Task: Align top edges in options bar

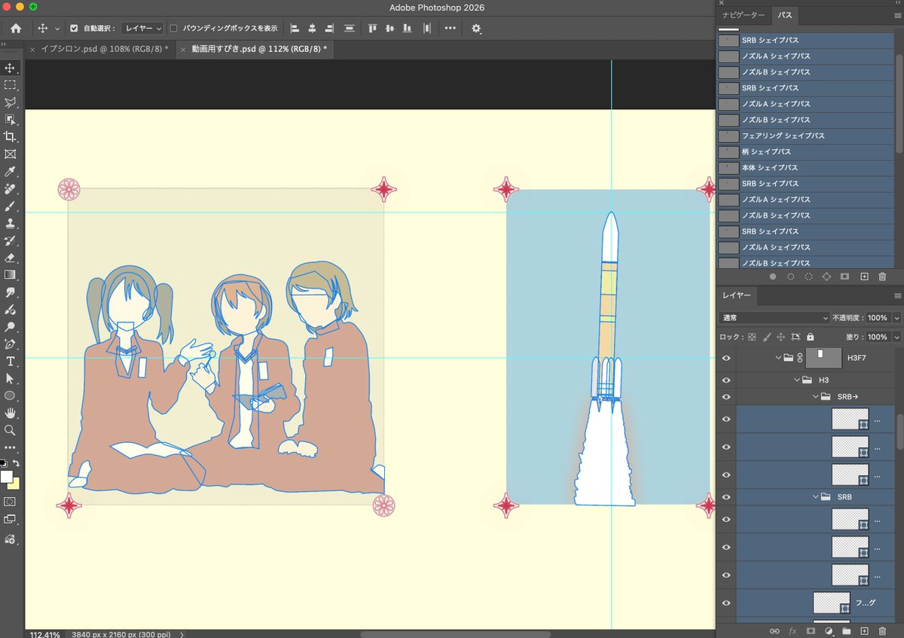Action: [372, 28]
